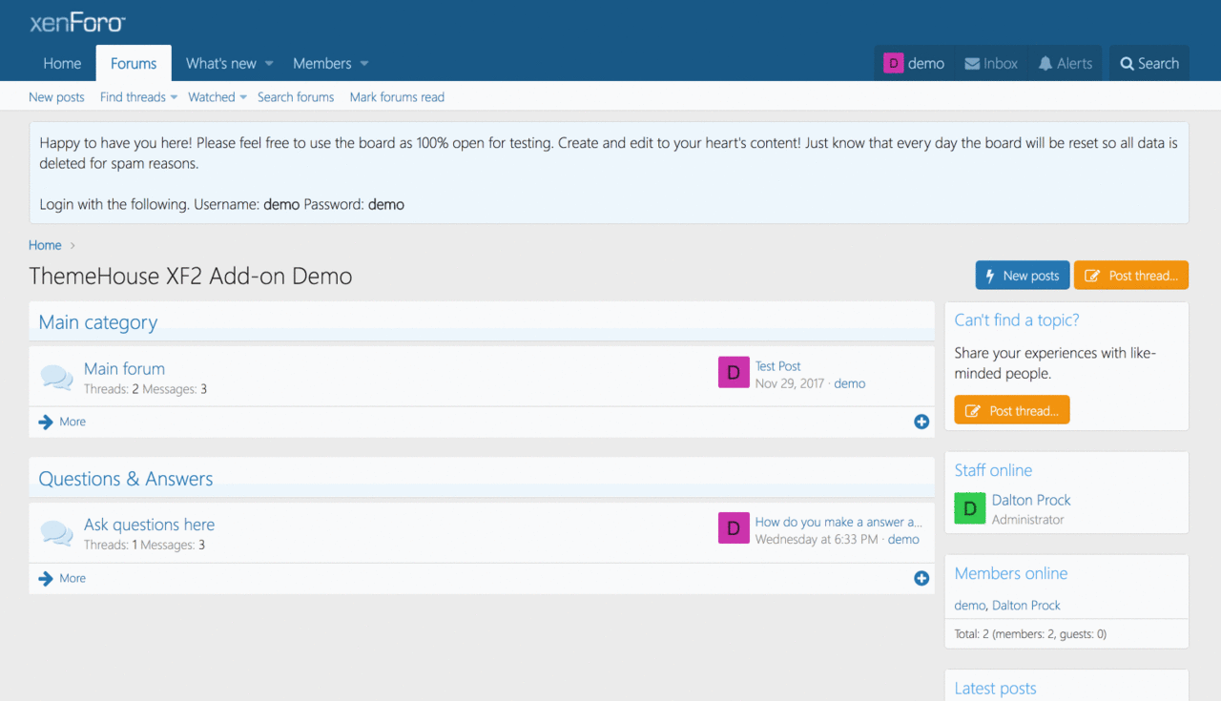The image size is (1221, 701).
Task: Click the Ask questions here bubble icon
Action: coord(57,533)
